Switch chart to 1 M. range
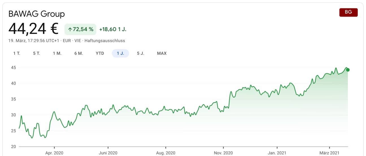 (57, 53)
